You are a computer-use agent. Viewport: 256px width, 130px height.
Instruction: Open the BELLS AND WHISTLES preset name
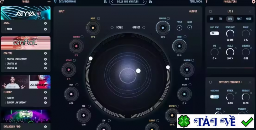(128, 2)
